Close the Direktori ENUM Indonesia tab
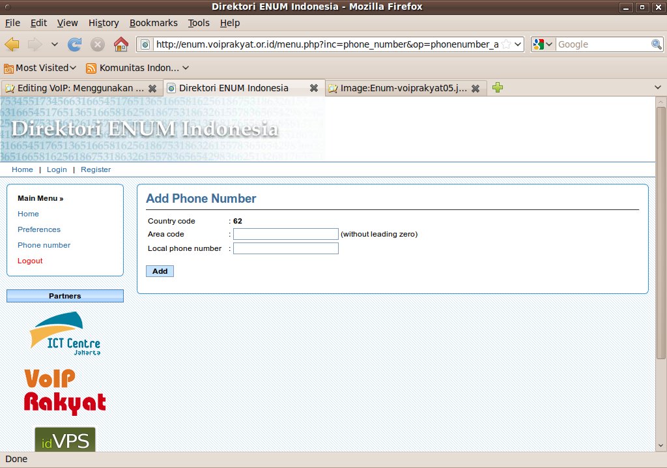The image size is (667, 468). click(313, 88)
